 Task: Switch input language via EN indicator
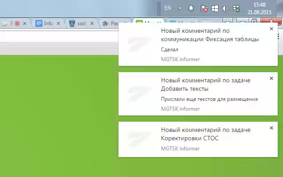(x=168, y=8)
